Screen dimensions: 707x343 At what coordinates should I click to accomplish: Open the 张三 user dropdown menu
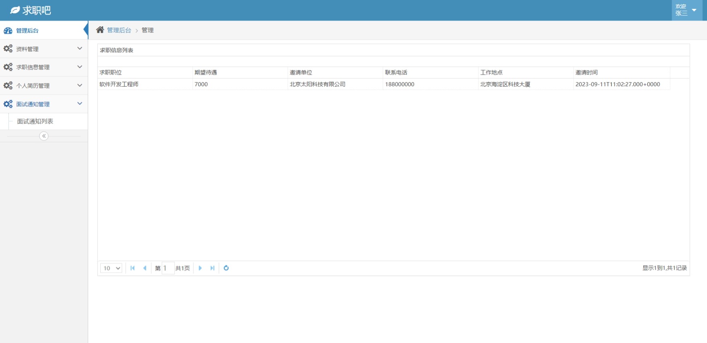tap(686, 10)
